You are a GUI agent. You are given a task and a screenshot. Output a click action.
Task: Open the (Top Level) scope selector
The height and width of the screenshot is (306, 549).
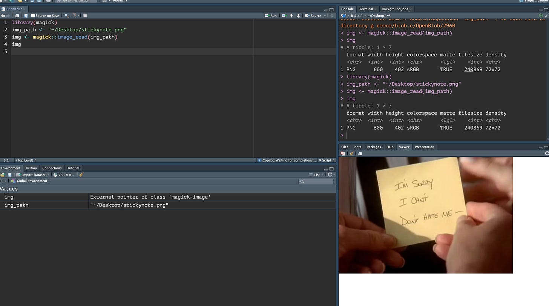[x=26, y=160]
